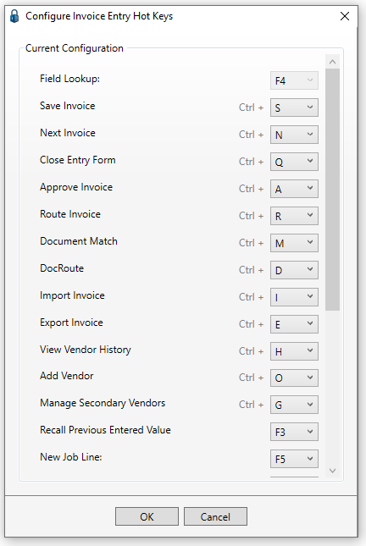This screenshot has height=546, width=366.
Task: Open the Manage Secondary Vendors key dropdown
Action: pos(294,405)
